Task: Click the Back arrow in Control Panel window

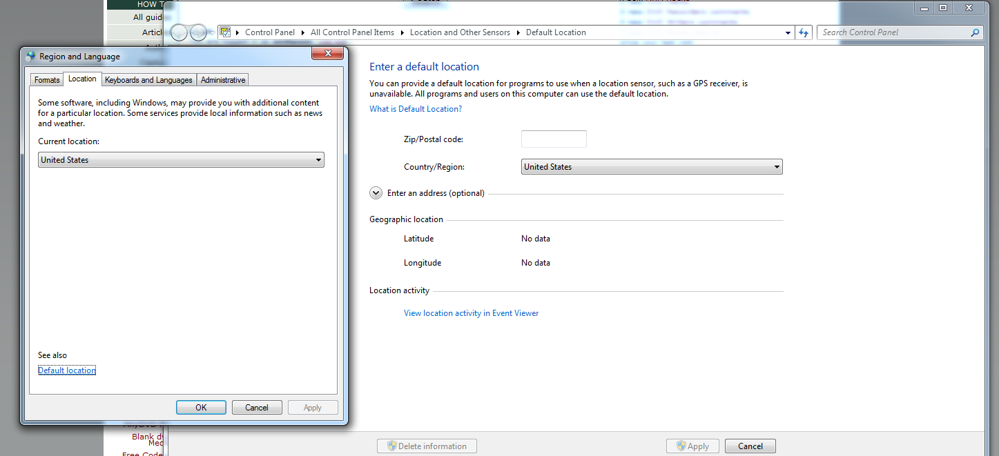Action: point(179,32)
